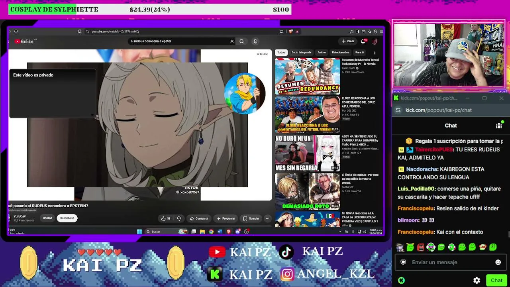Open Discord from the taskbar
The image size is (510, 287).
[238, 232]
